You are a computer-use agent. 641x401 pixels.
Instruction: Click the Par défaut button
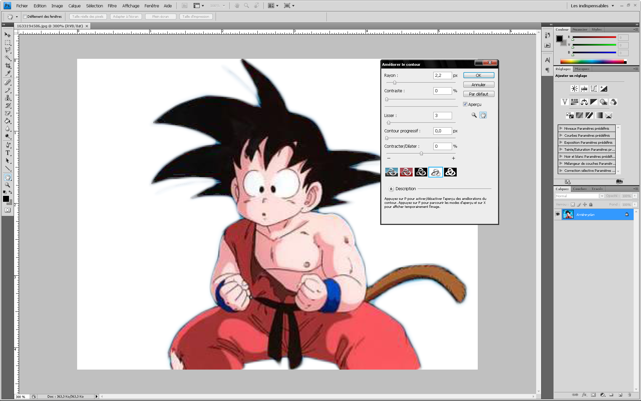[x=478, y=94]
